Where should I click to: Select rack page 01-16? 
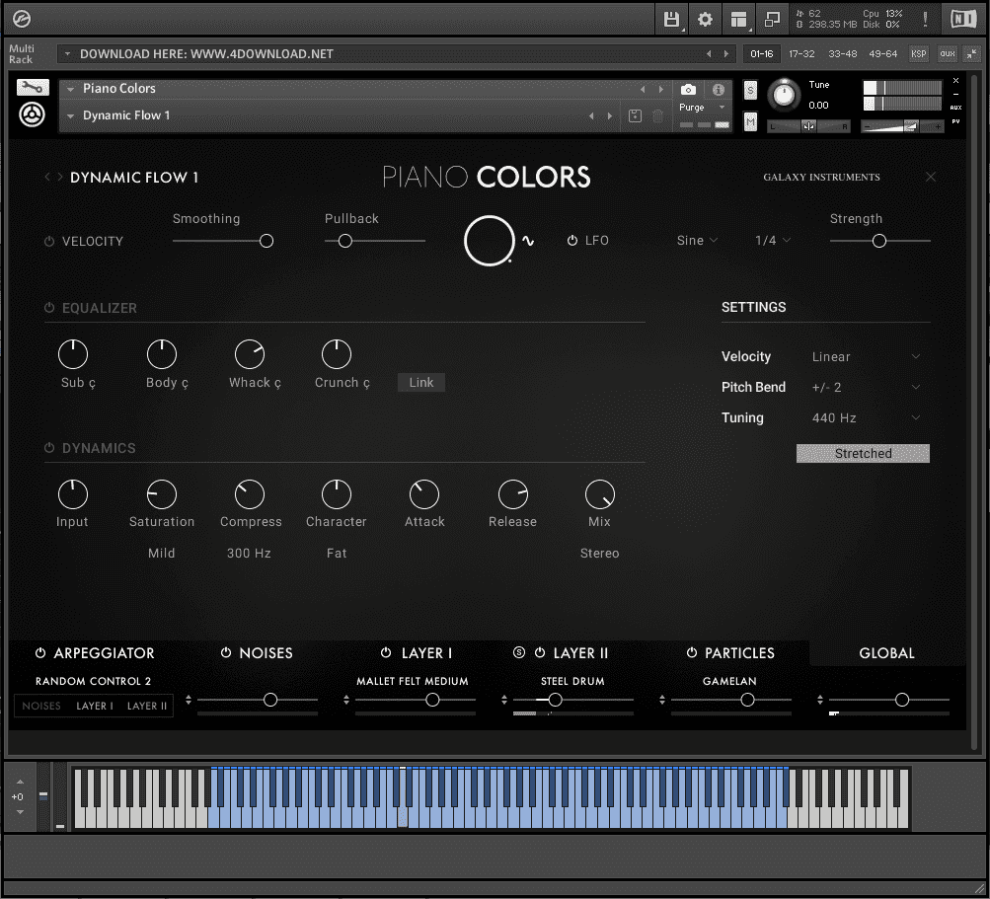coord(761,53)
